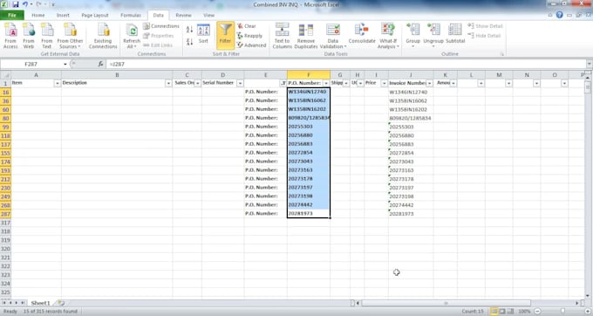Open workbook Connections
This screenshot has width=593, height=316.
coord(161,26)
